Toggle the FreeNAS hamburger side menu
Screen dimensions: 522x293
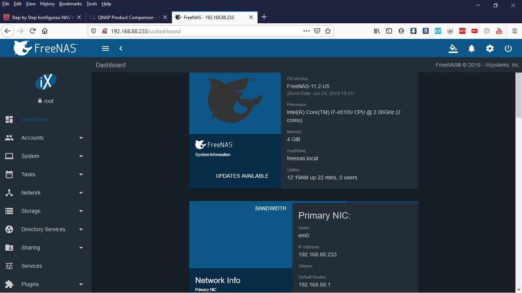[x=105, y=48]
